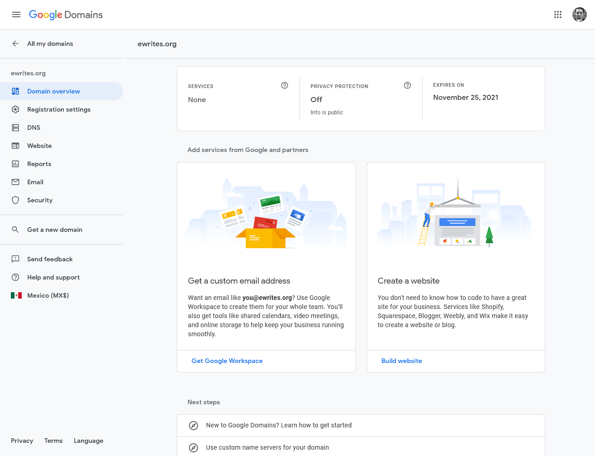Screen dimensions: 595x456
Task: Click the Security shield icon
Action: [x=15, y=200]
